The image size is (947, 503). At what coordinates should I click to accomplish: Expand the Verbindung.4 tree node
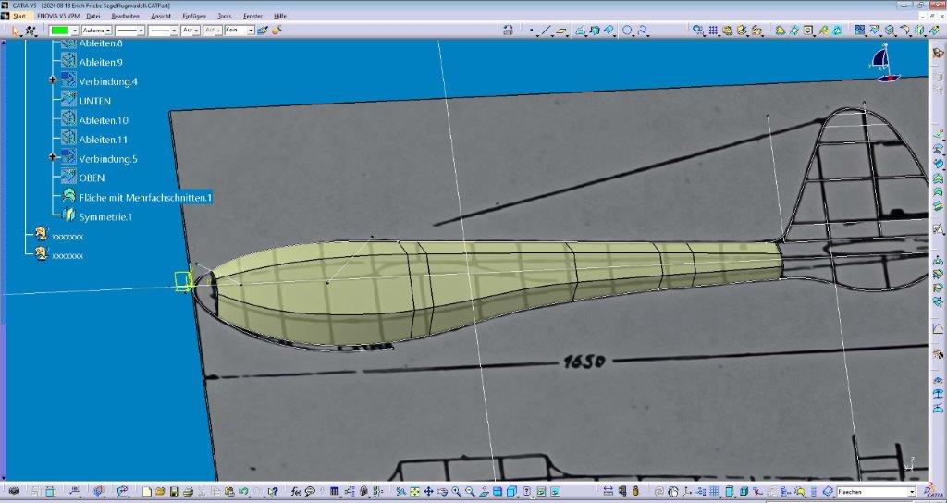[x=54, y=81]
